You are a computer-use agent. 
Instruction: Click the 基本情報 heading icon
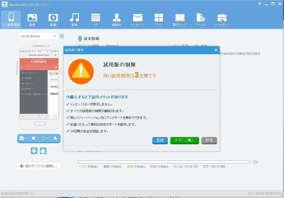[x=80, y=39]
